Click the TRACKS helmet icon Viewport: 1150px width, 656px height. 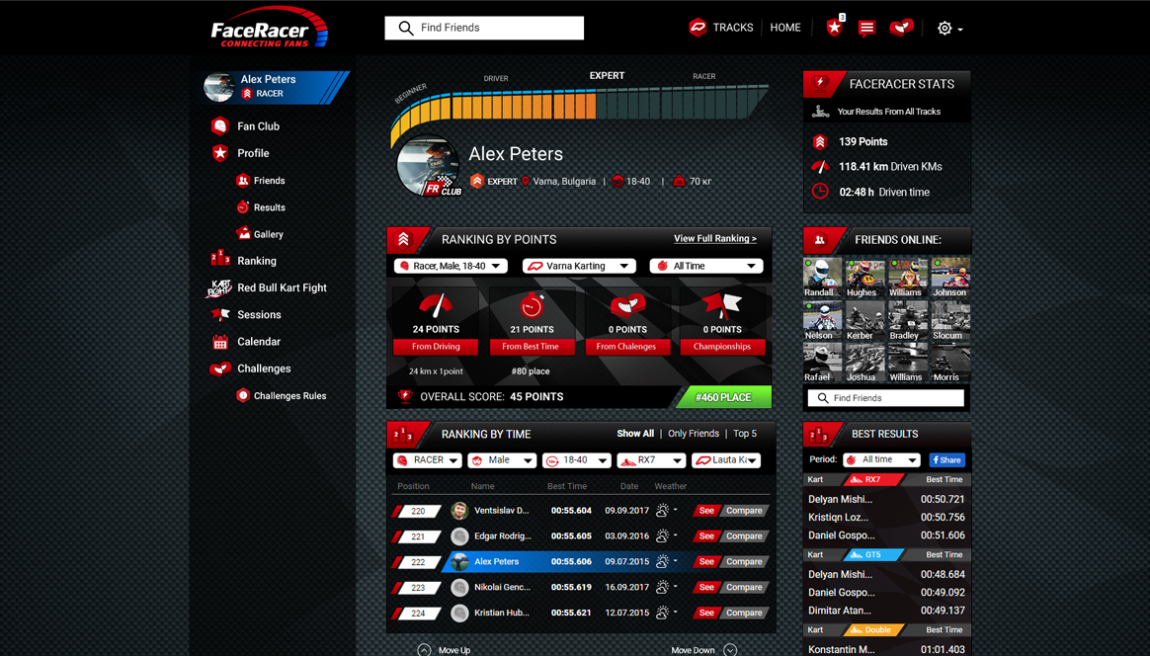coord(698,27)
